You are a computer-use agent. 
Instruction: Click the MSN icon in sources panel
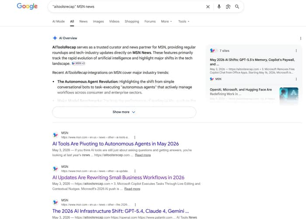coord(212,79)
